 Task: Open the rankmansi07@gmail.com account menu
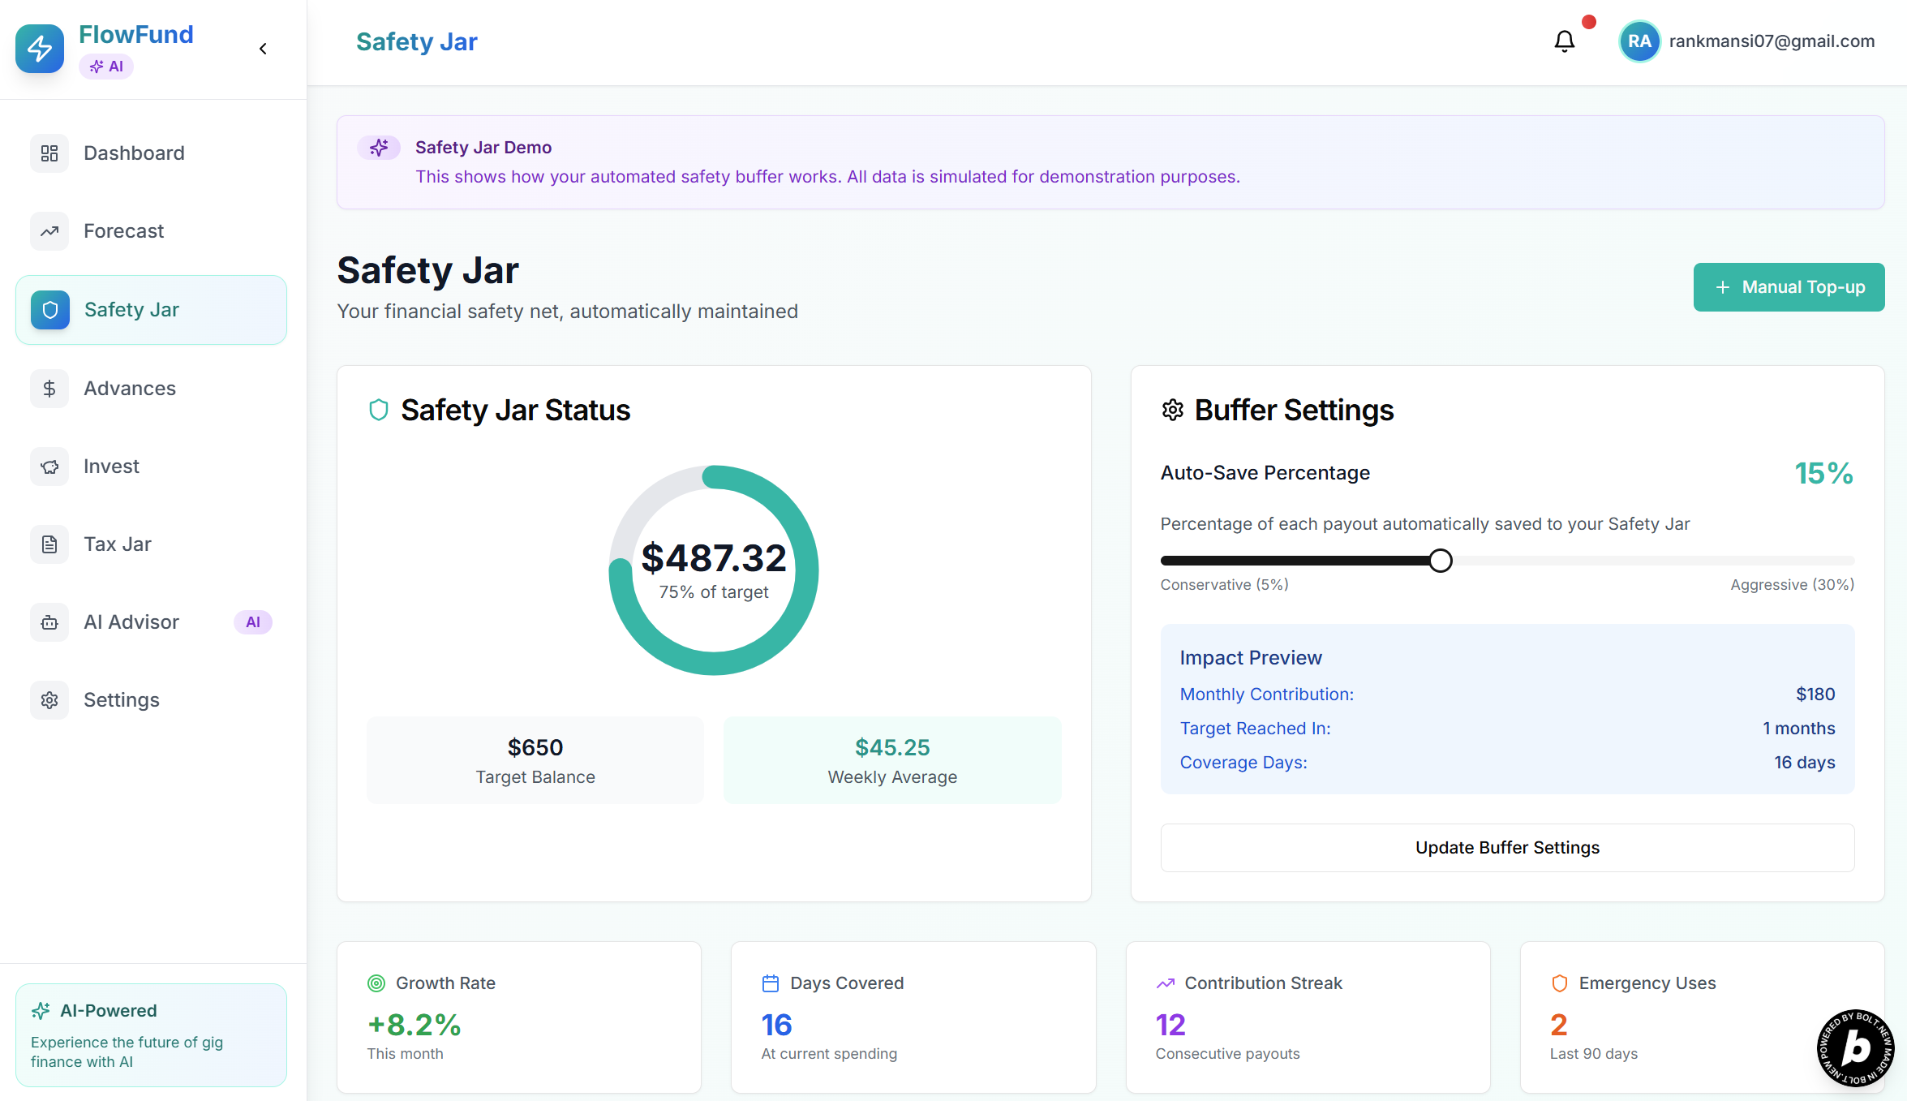click(1772, 41)
